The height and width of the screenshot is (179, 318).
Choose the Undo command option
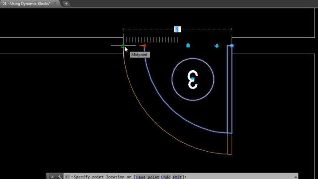click(x=165, y=176)
